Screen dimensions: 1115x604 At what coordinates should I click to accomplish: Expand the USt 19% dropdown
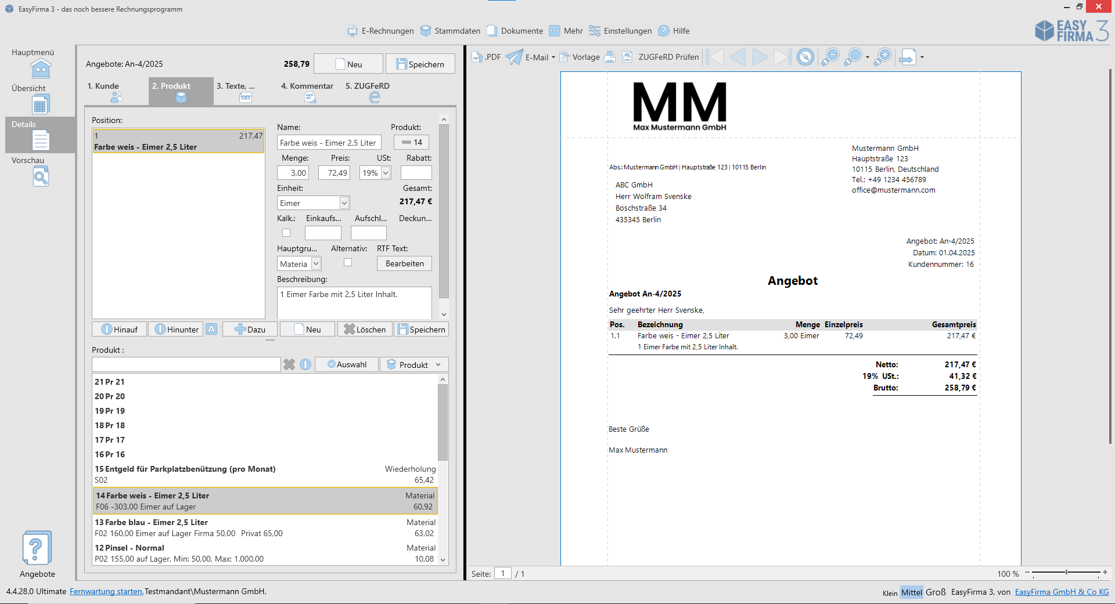point(386,173)
